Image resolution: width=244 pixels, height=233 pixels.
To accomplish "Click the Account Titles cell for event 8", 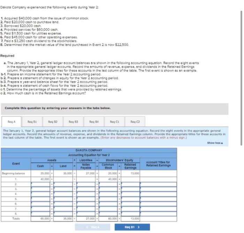I will (x=158, y=214).
